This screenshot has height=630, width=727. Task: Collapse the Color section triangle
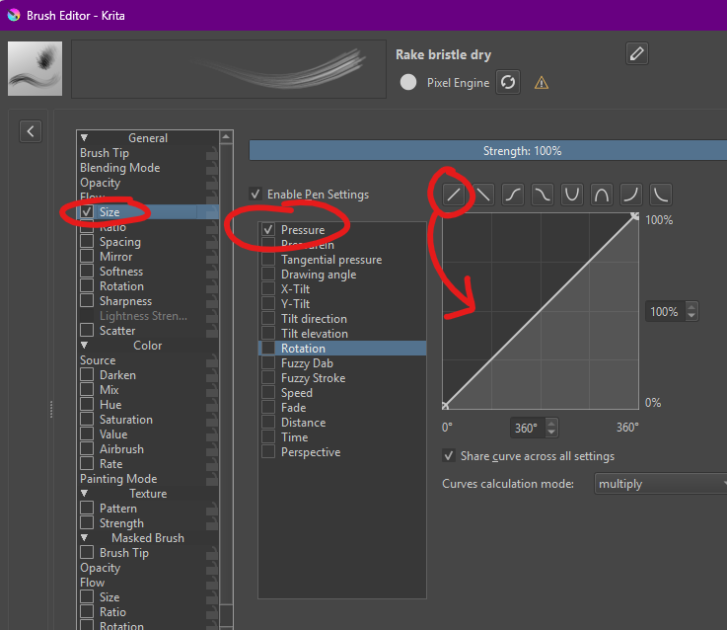coord(84,346)
